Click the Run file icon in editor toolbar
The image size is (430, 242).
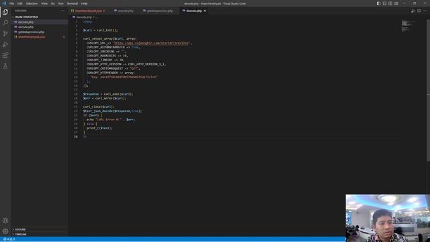click(x=413, y=11)
